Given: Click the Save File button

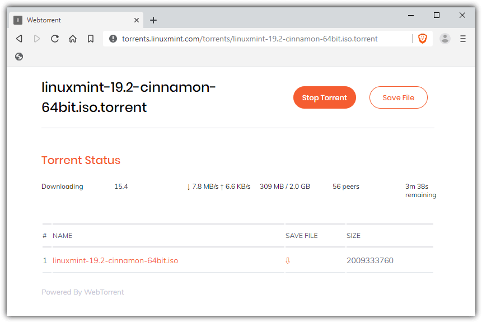Looking at the screenshot, I should pyautogui.click(x=398, y=97).
